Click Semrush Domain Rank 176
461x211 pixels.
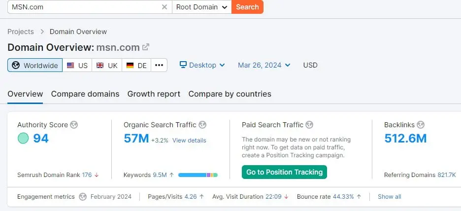87,175
